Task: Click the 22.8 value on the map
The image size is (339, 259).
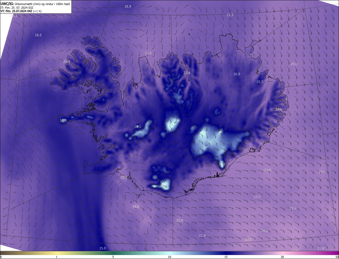Action: point(187,73)
